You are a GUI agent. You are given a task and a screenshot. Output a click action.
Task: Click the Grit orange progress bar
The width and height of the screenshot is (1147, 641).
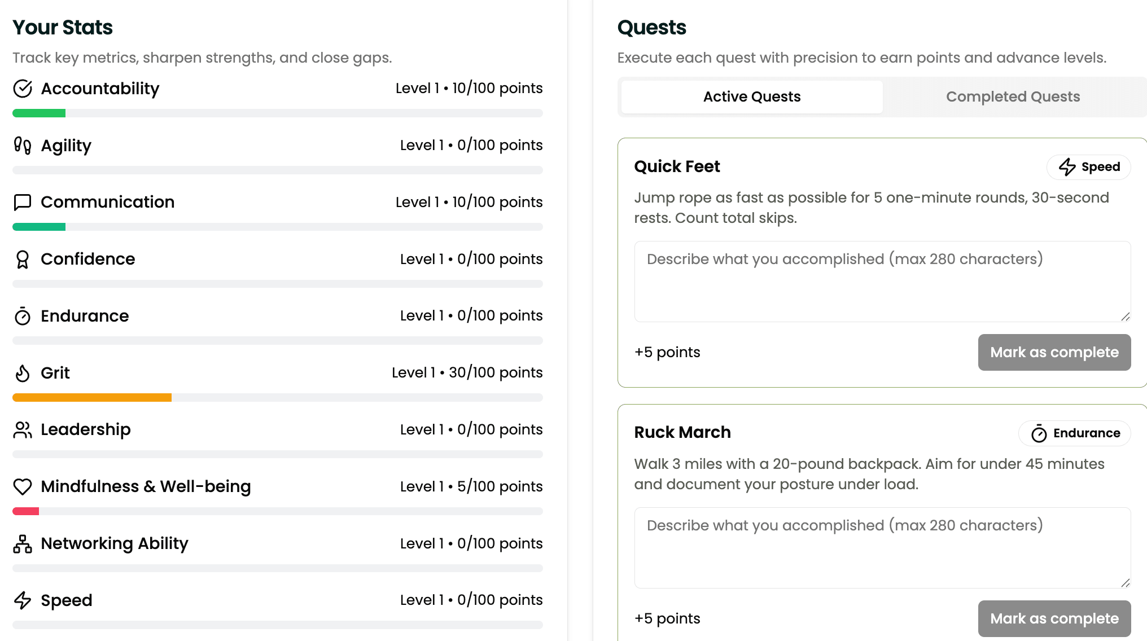click(92, 398)
